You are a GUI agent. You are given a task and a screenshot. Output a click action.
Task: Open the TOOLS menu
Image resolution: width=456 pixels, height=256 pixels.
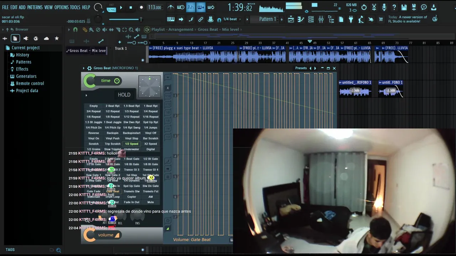(x=75, y=7)
